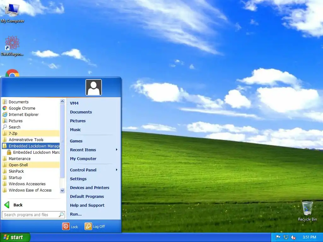Image resolution: width=323 pixels, height=242 pixels.
Task: Expand the SkinPack folder
Action: tap(31, 171)
